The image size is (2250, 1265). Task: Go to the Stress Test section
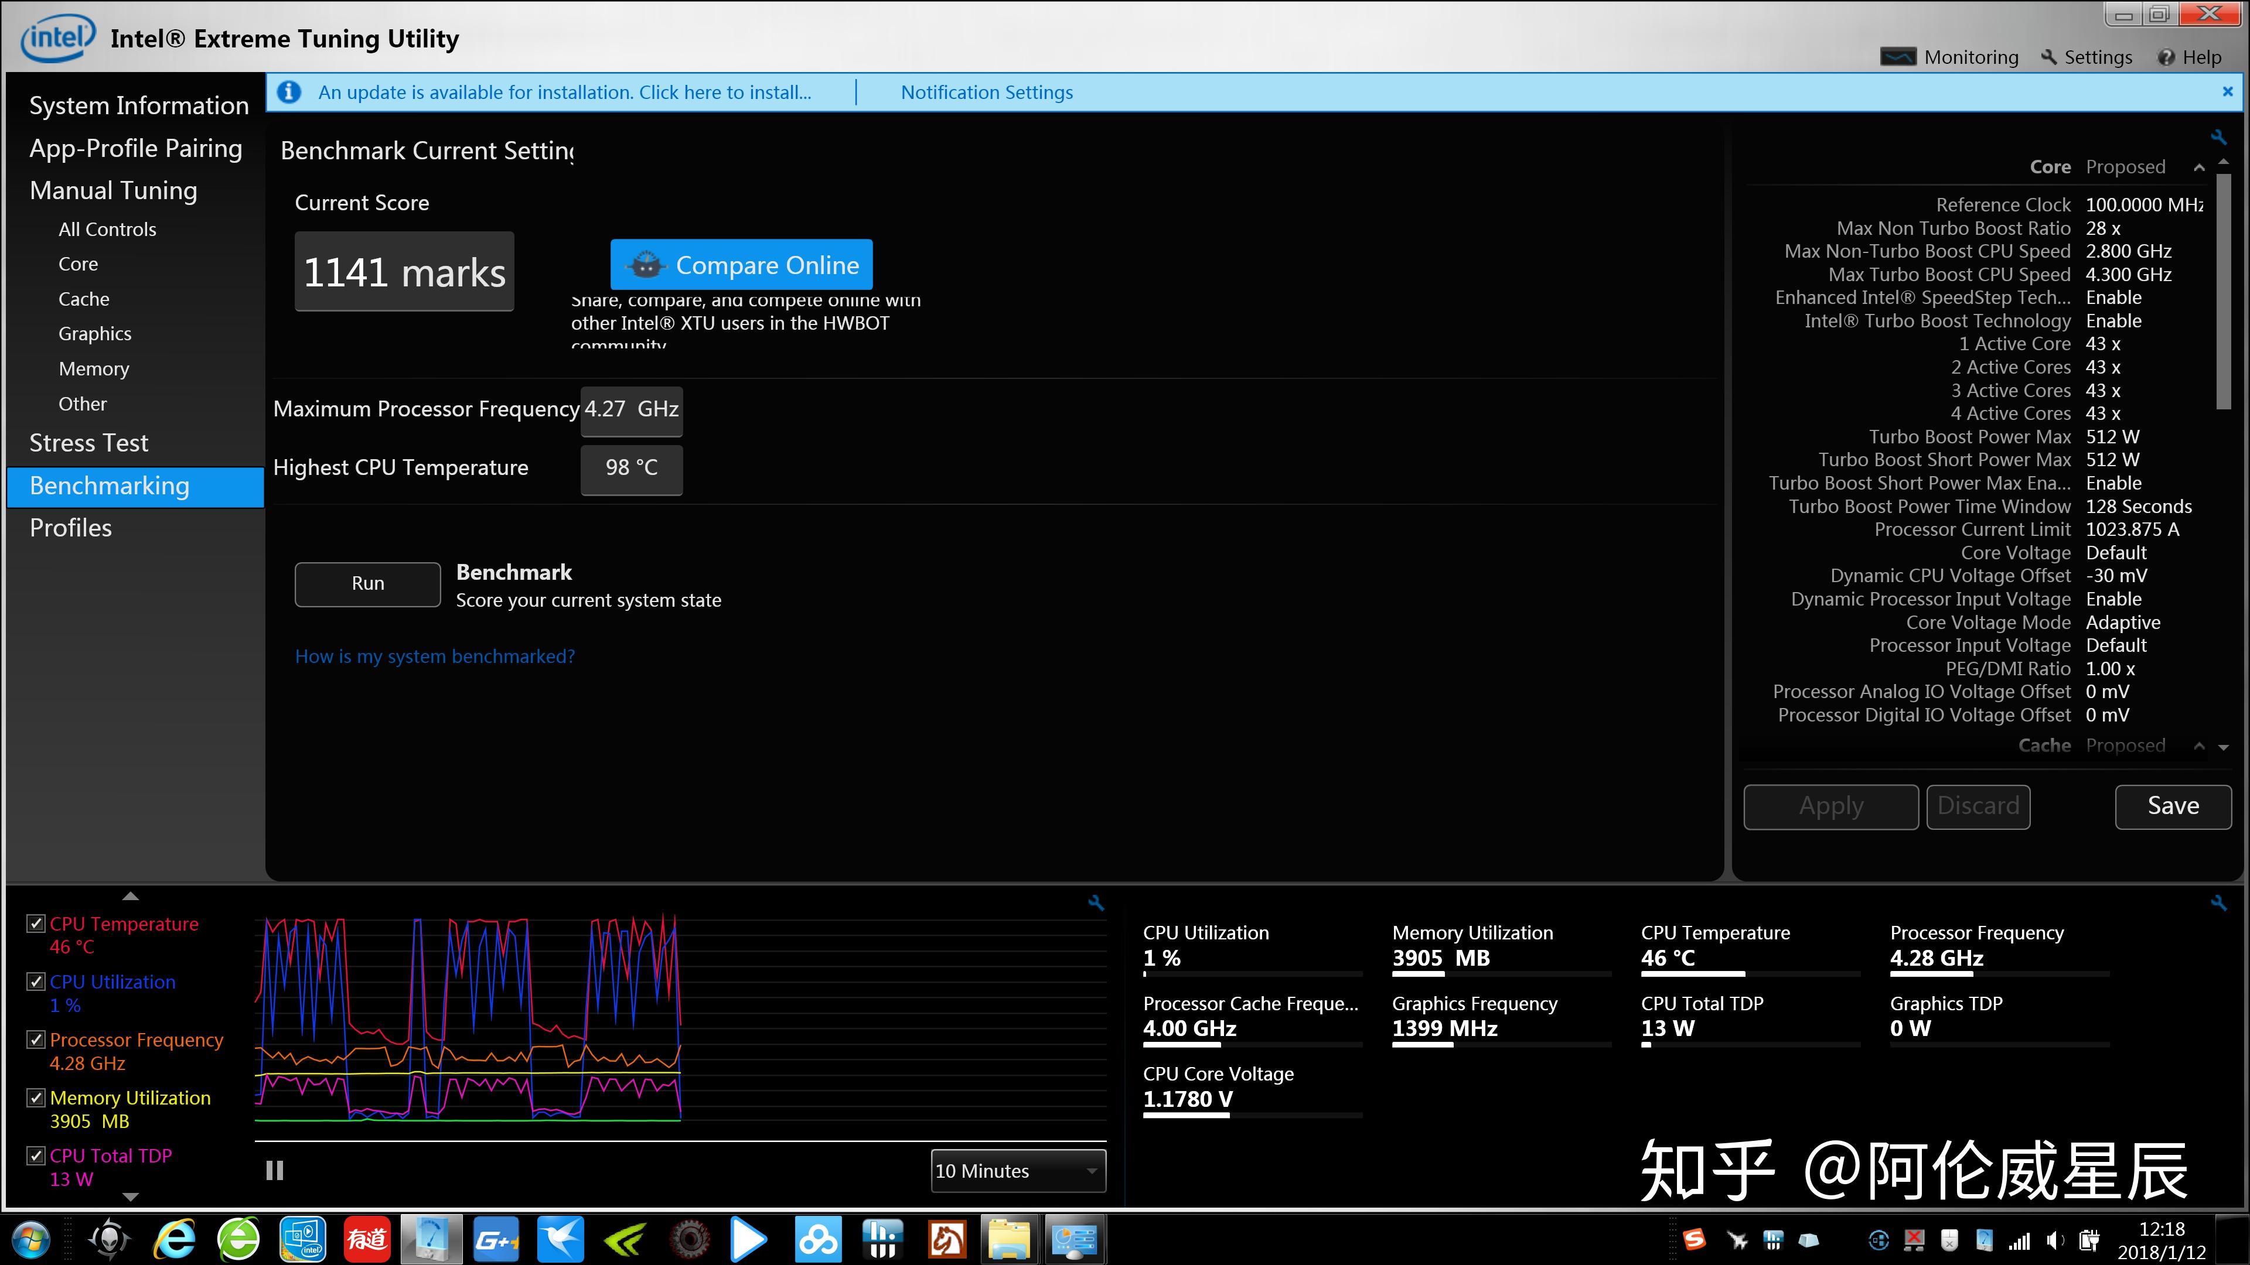pyautogui.click(x=89, y=443)
